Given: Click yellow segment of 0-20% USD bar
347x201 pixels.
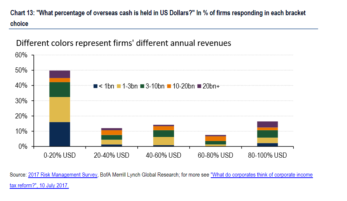Looking at the screenshot, I should click(60, 109).
